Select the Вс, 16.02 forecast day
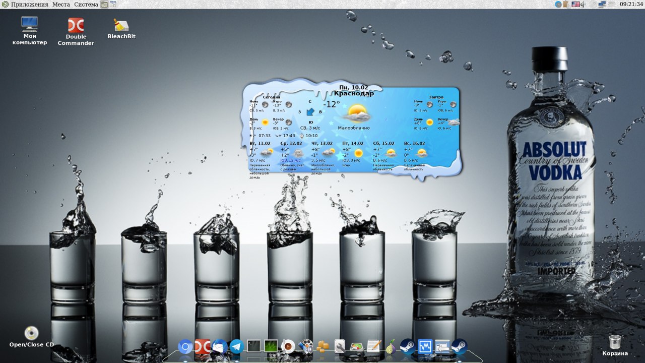The image size is (645, 363). coord(414,143)
